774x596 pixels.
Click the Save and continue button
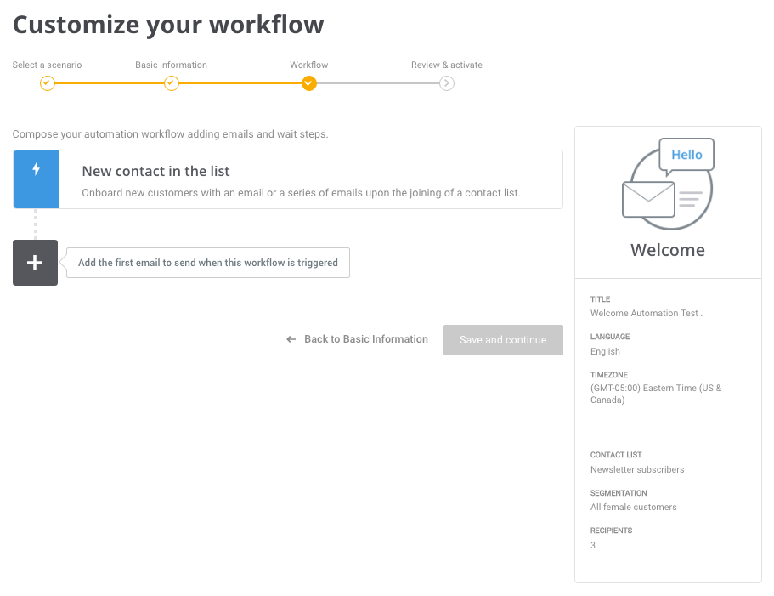coord(503,340)
